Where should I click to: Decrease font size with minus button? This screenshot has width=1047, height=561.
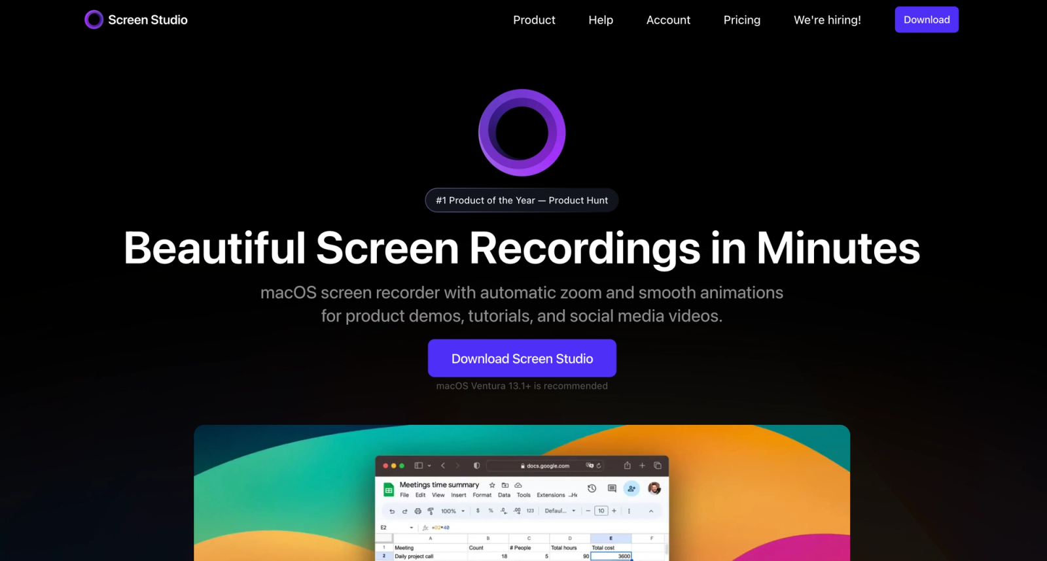(x=588, y=511)
